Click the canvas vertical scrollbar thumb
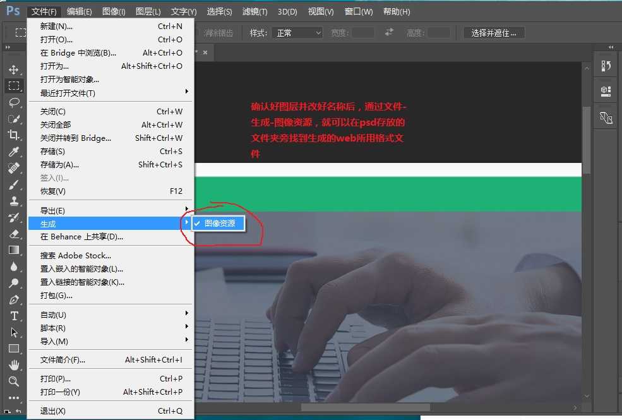This screenshot has width=622, height=420. point(587,140)
